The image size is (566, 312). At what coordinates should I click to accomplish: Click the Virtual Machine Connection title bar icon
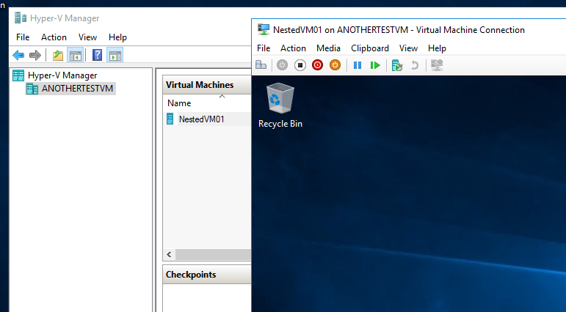[264, 29]
